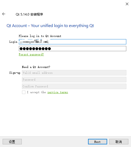Open installer settings via 设置 button
This screenshot has height=147, width=131.
tap(12, 142)
